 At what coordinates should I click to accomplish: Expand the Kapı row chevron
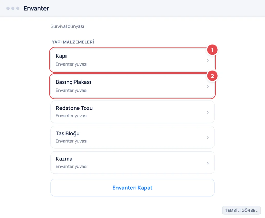208,60
